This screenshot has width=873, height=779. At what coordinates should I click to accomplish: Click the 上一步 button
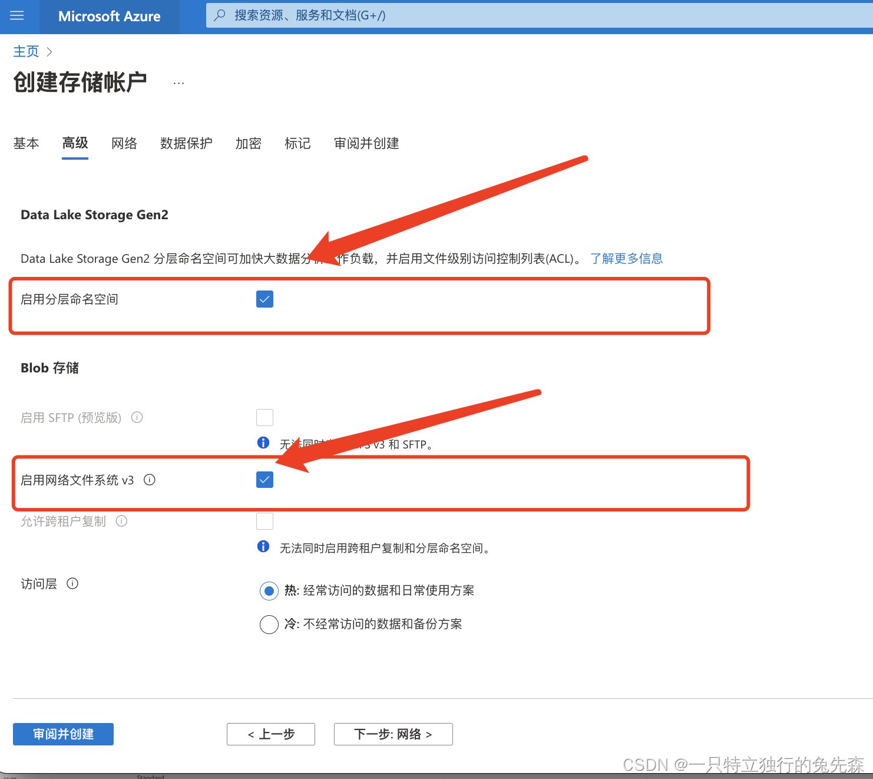pos(271,734)
